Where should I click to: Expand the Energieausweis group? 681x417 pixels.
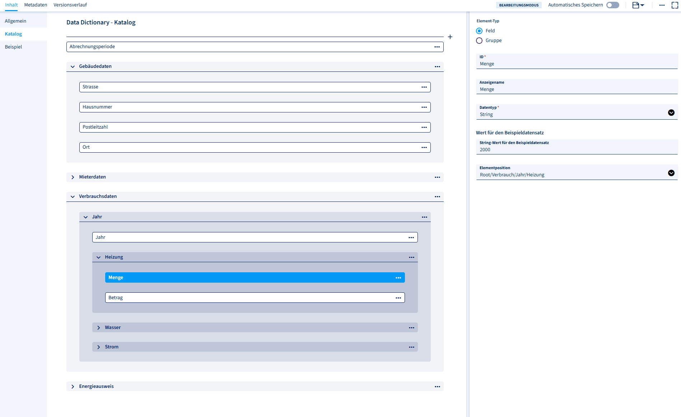click(x=73, y=386)
